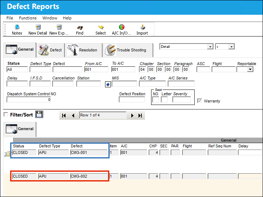
Task: Click the Delay cell in CMG-001 row
Action: (250, 152)
